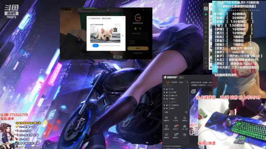Click the golden WeGame login button
The width and height of the screenshot is (266, 149).
click(138, 48)
